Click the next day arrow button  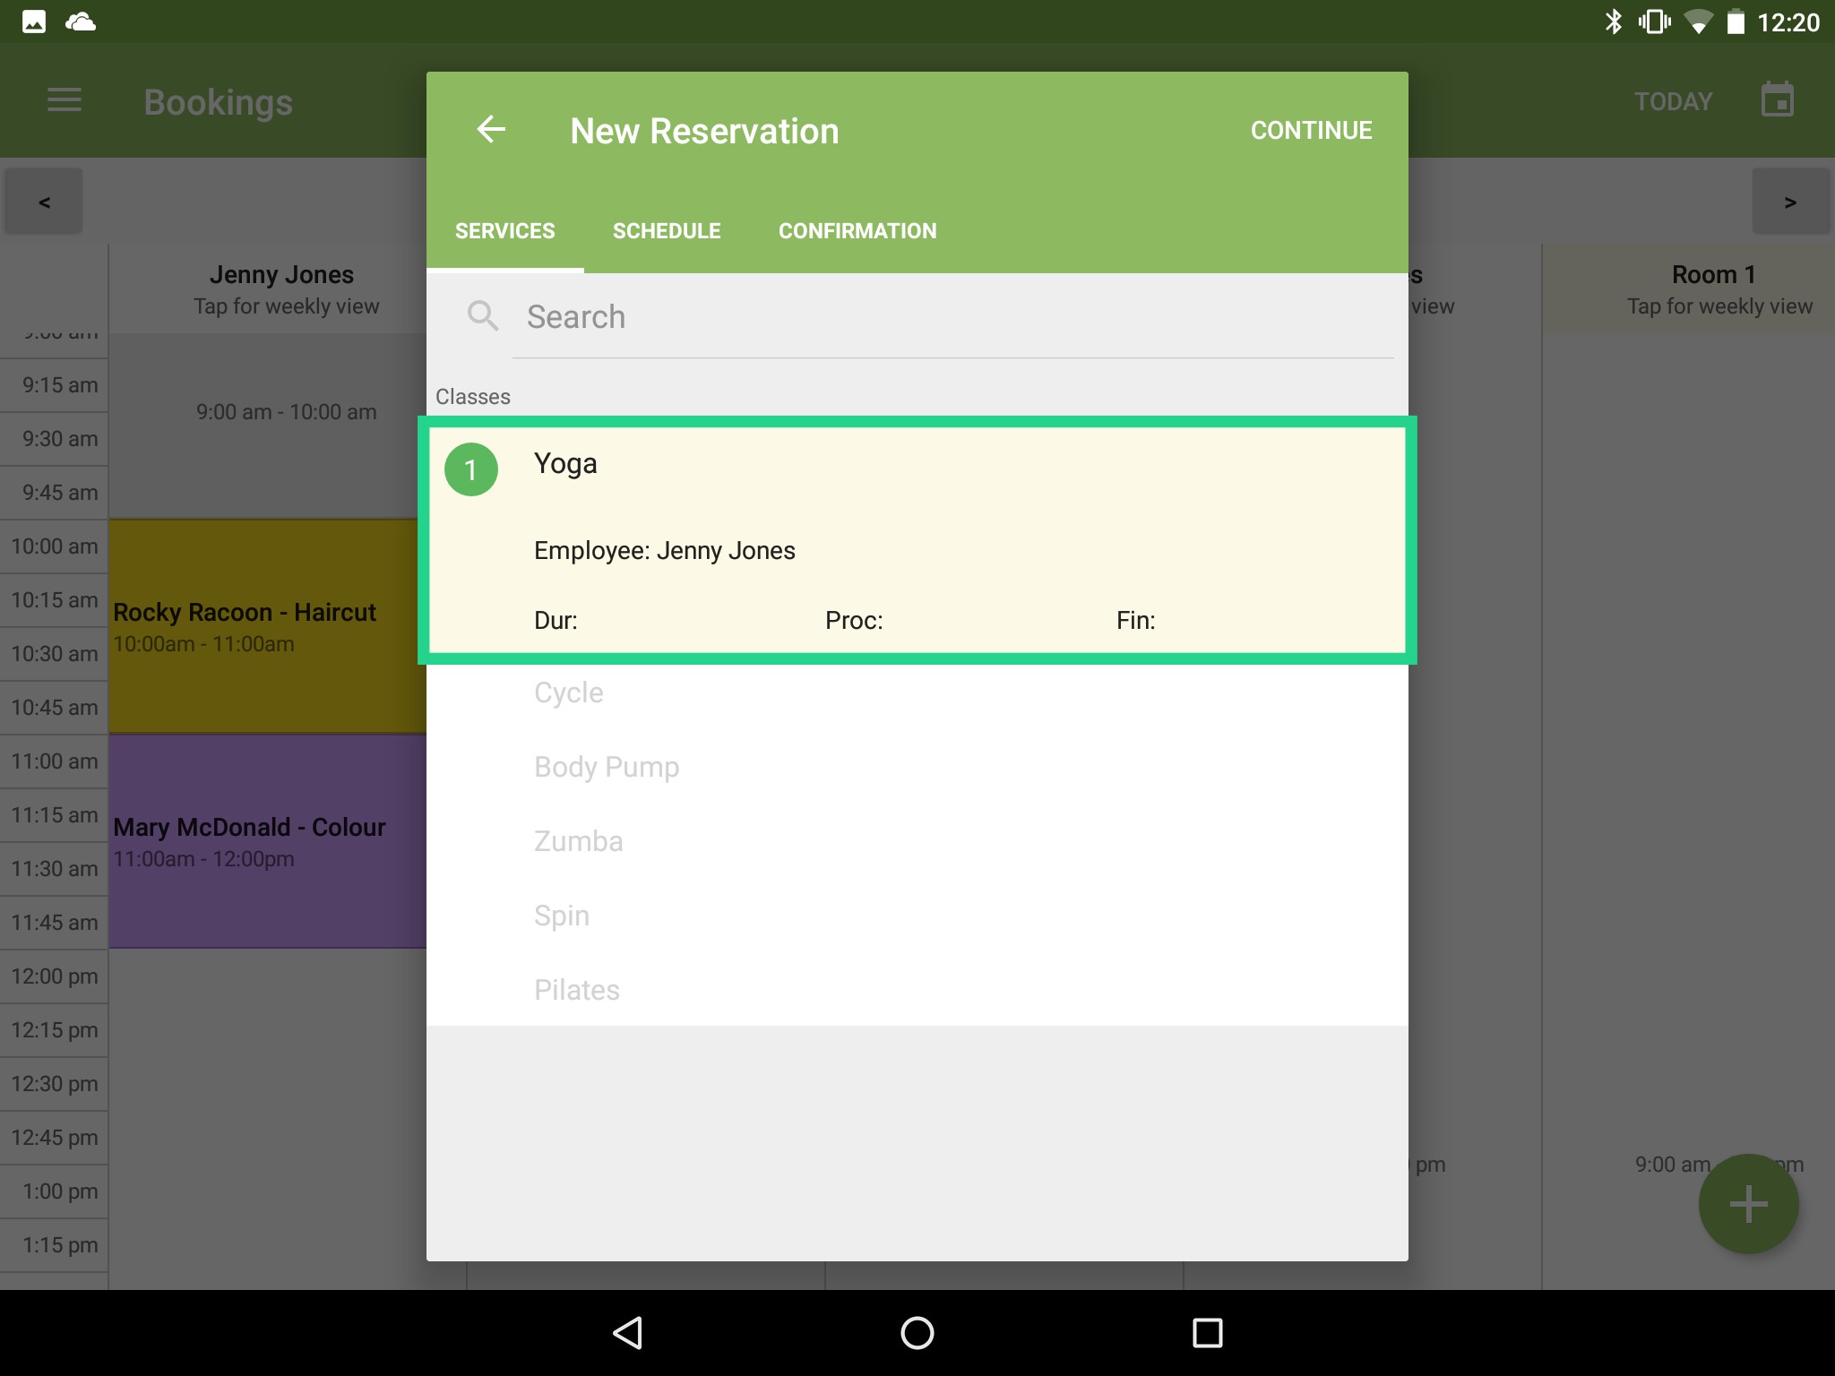tap(1791, 201)
